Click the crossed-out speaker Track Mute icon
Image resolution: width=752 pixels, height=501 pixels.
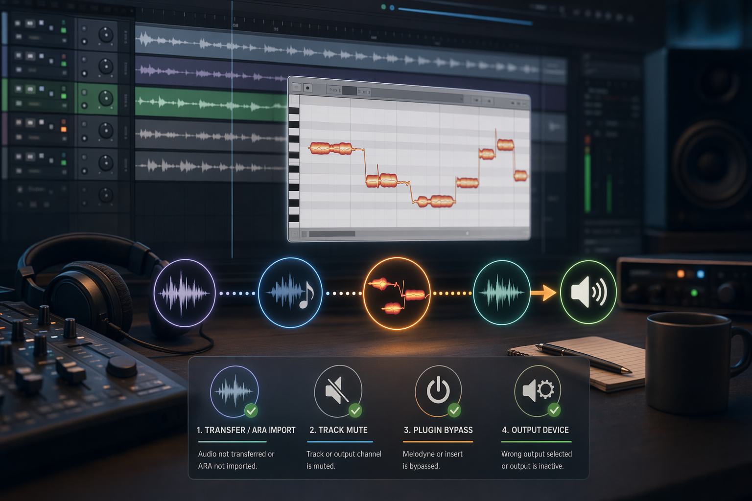pyautogui.click(x=338, y=391)
